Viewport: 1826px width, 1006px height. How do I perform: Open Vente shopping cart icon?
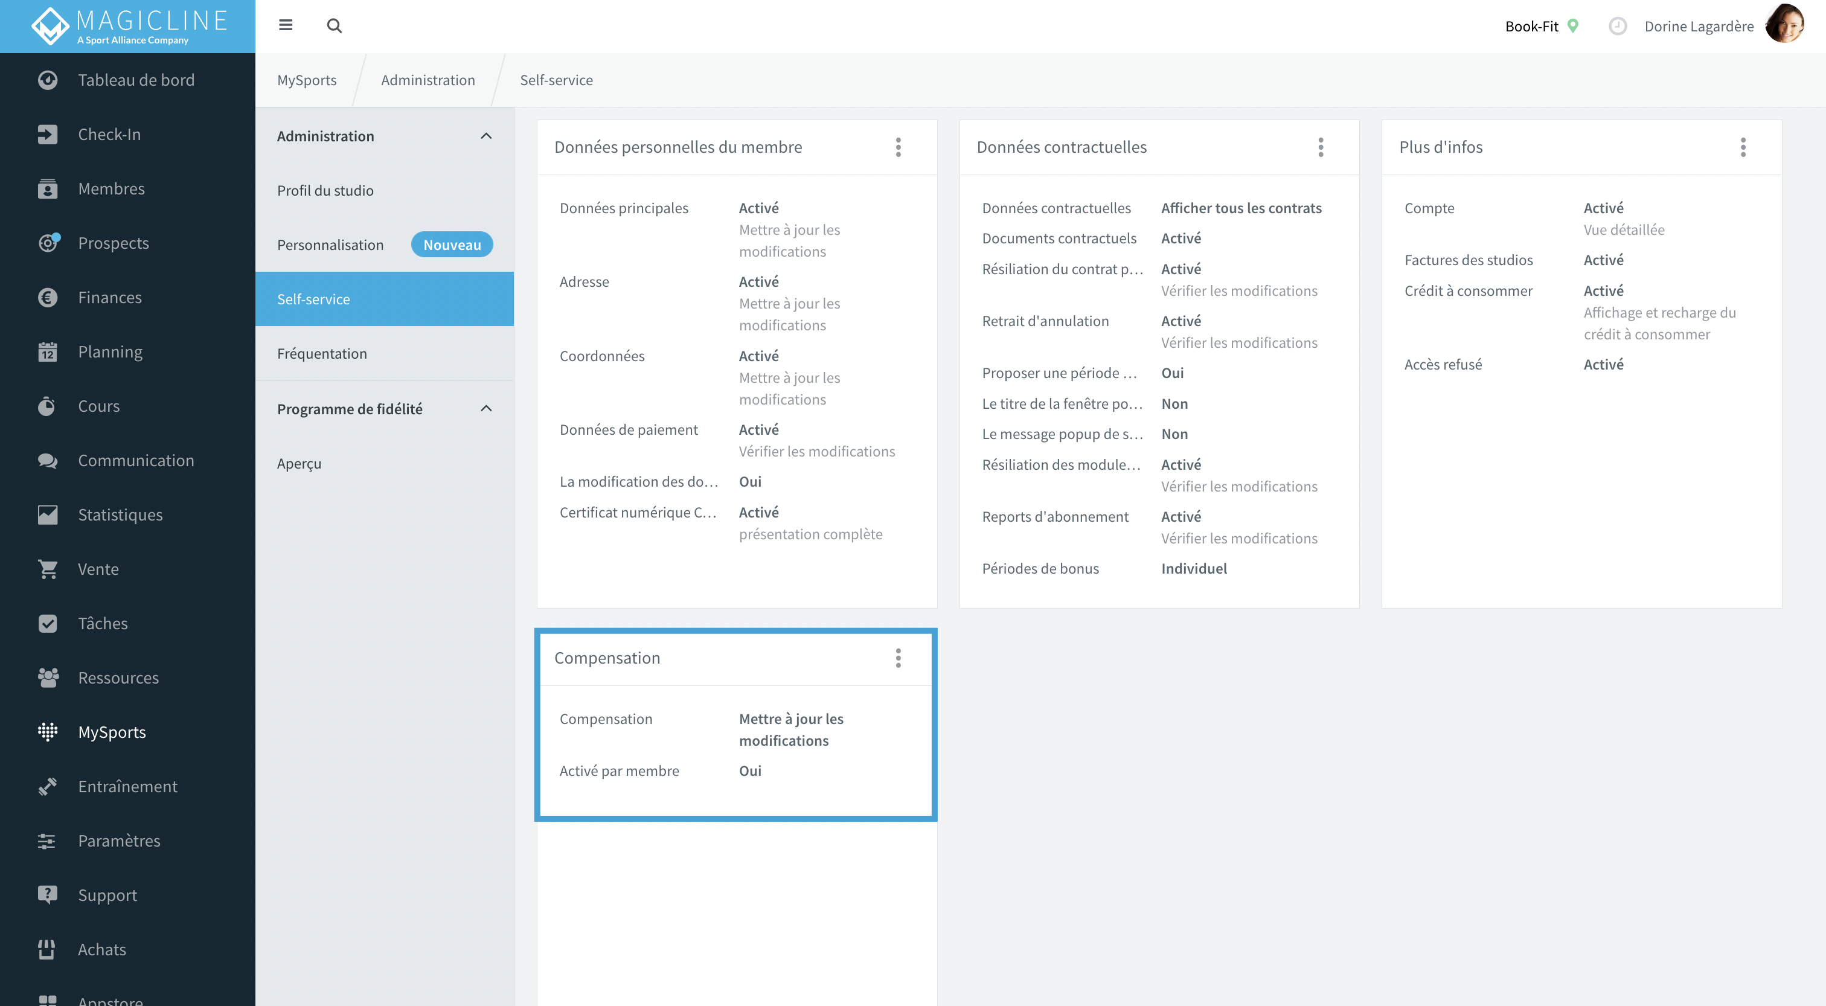click(48, 569)
